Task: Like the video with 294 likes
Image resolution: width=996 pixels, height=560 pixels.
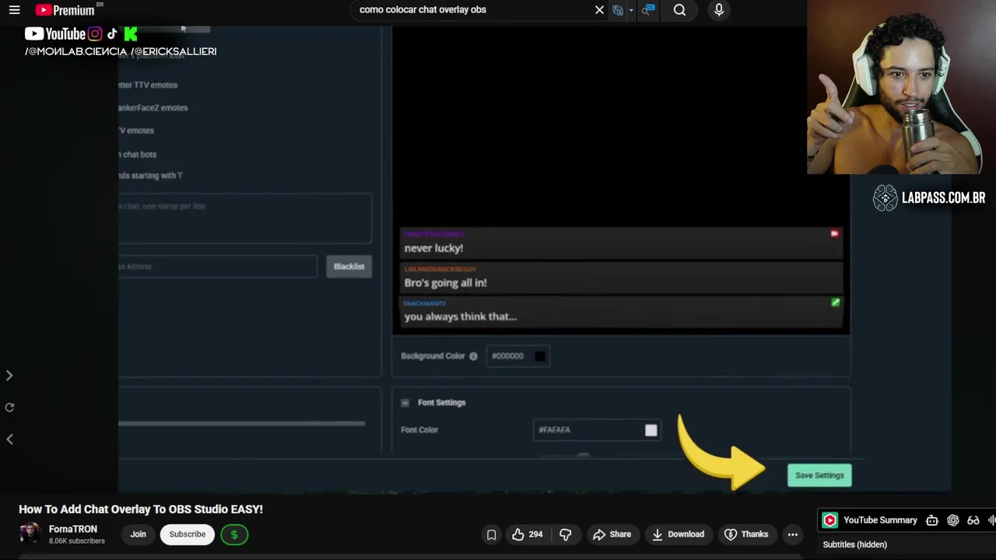Action: [x=527, y=534]
